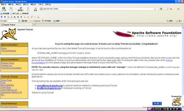Image resolution: width=184 pixels, height=111 pixels.
Task: Open the Bug Database link
Action: tap(7, 85)
